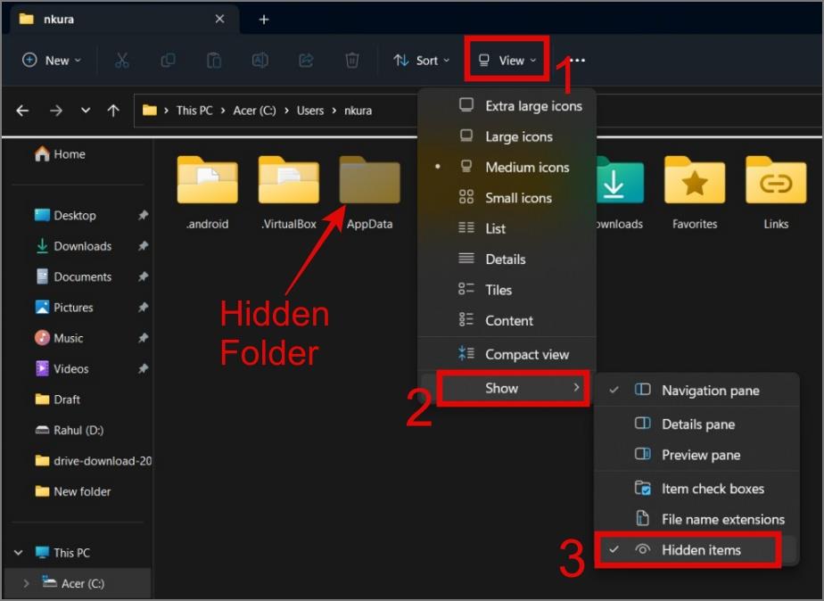
Task: Enable the Details pane
Action: click(696, 424)
